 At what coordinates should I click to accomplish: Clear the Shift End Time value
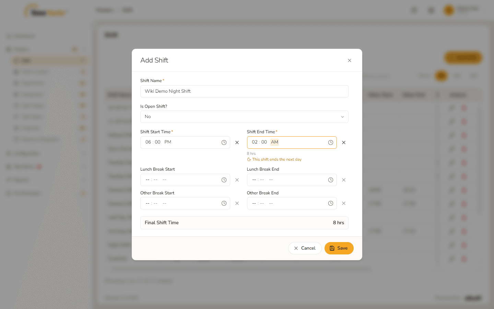click(x=344, y=142)
